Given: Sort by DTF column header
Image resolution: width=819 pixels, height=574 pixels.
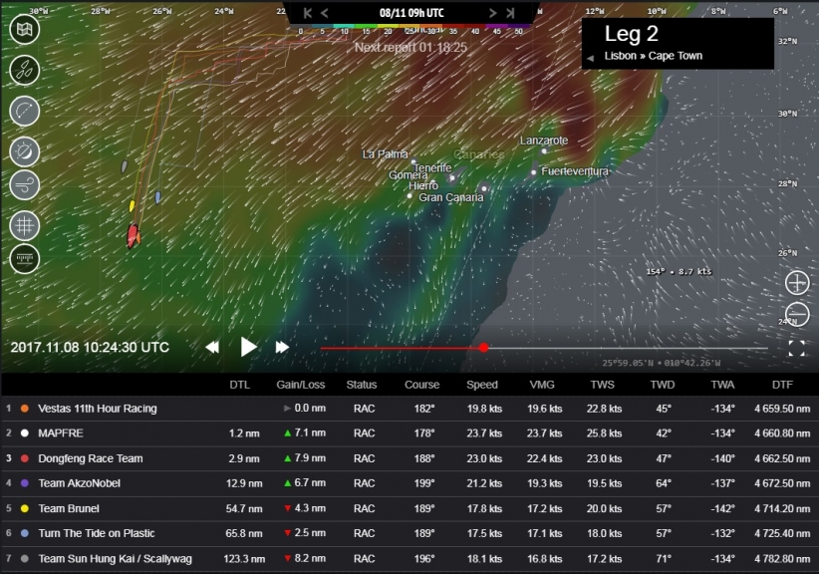Looking at the screenshot, I should click(x=782, y=385).
